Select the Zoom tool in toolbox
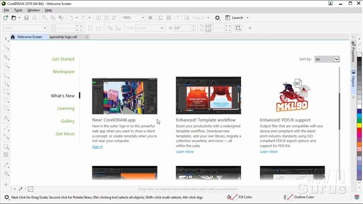 point(6,66)
